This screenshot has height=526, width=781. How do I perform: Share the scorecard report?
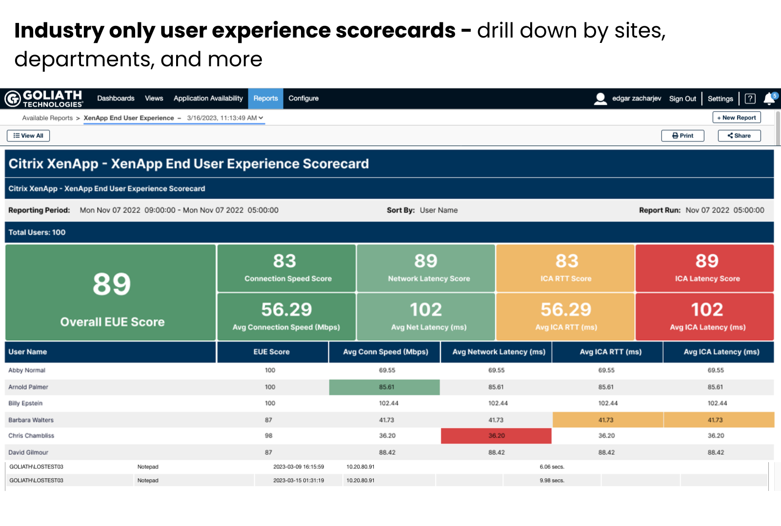click(x=739, y=136)
